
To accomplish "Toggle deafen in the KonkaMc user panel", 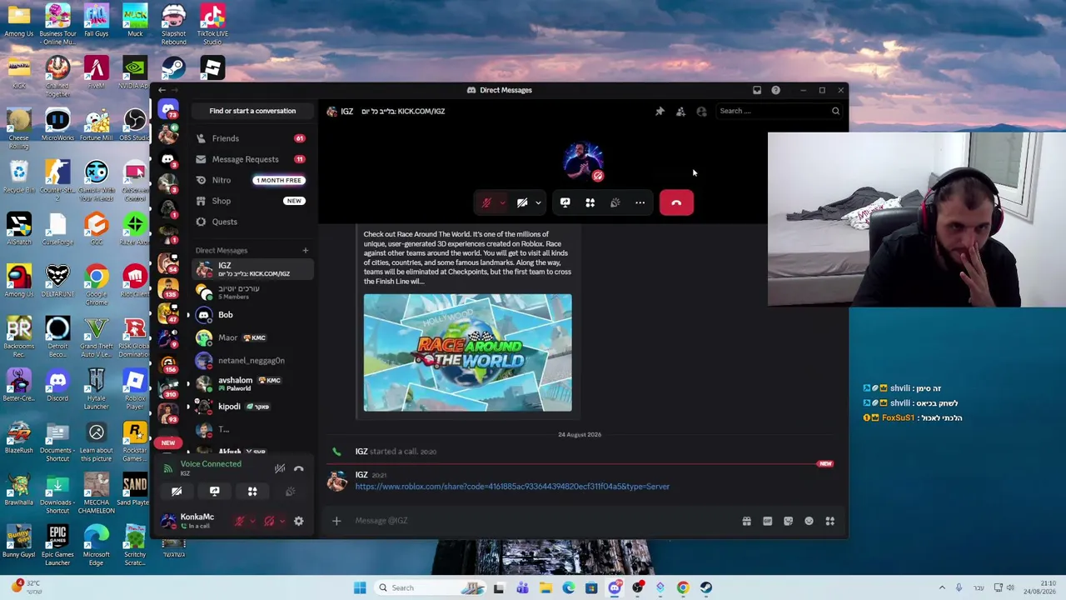I will [x=269, y=522].
